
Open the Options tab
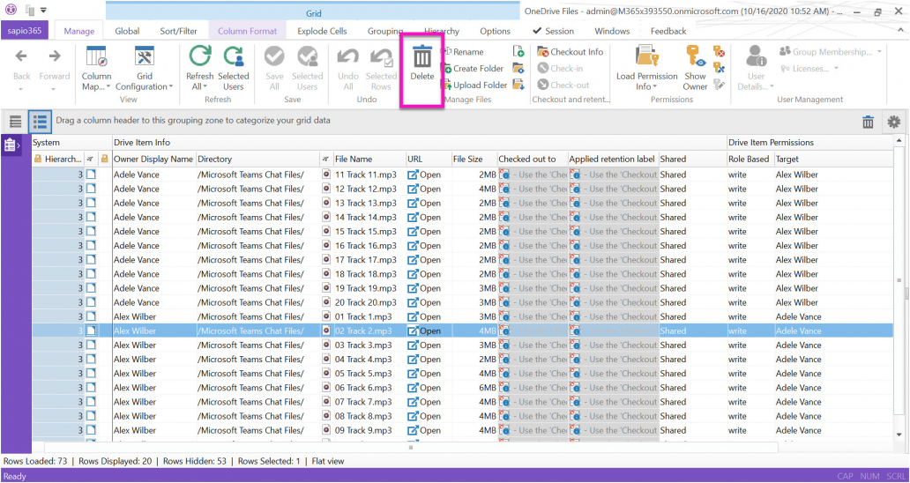(x=495, y=32)
